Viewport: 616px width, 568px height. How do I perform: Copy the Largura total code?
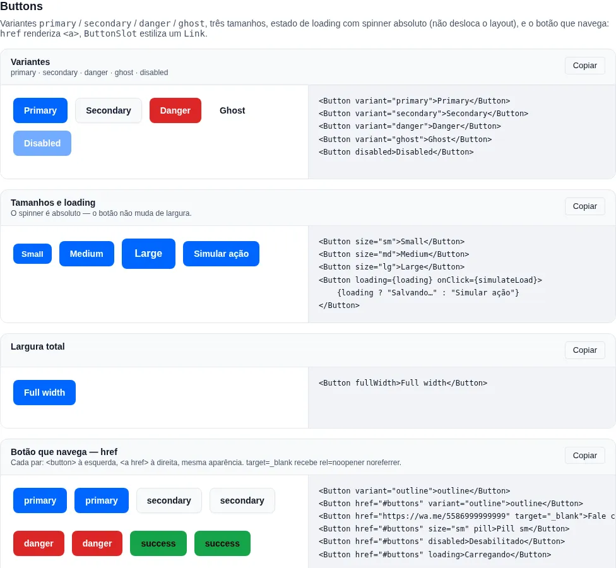click(x=584, y=350)
